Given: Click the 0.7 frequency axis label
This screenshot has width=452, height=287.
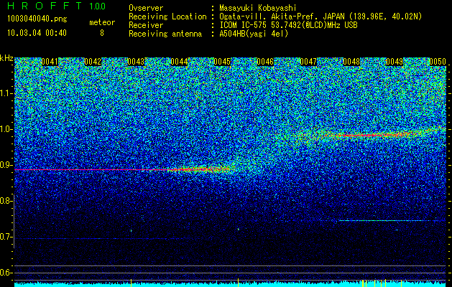Looking at the screenshot, I should [x=5, y=237].
